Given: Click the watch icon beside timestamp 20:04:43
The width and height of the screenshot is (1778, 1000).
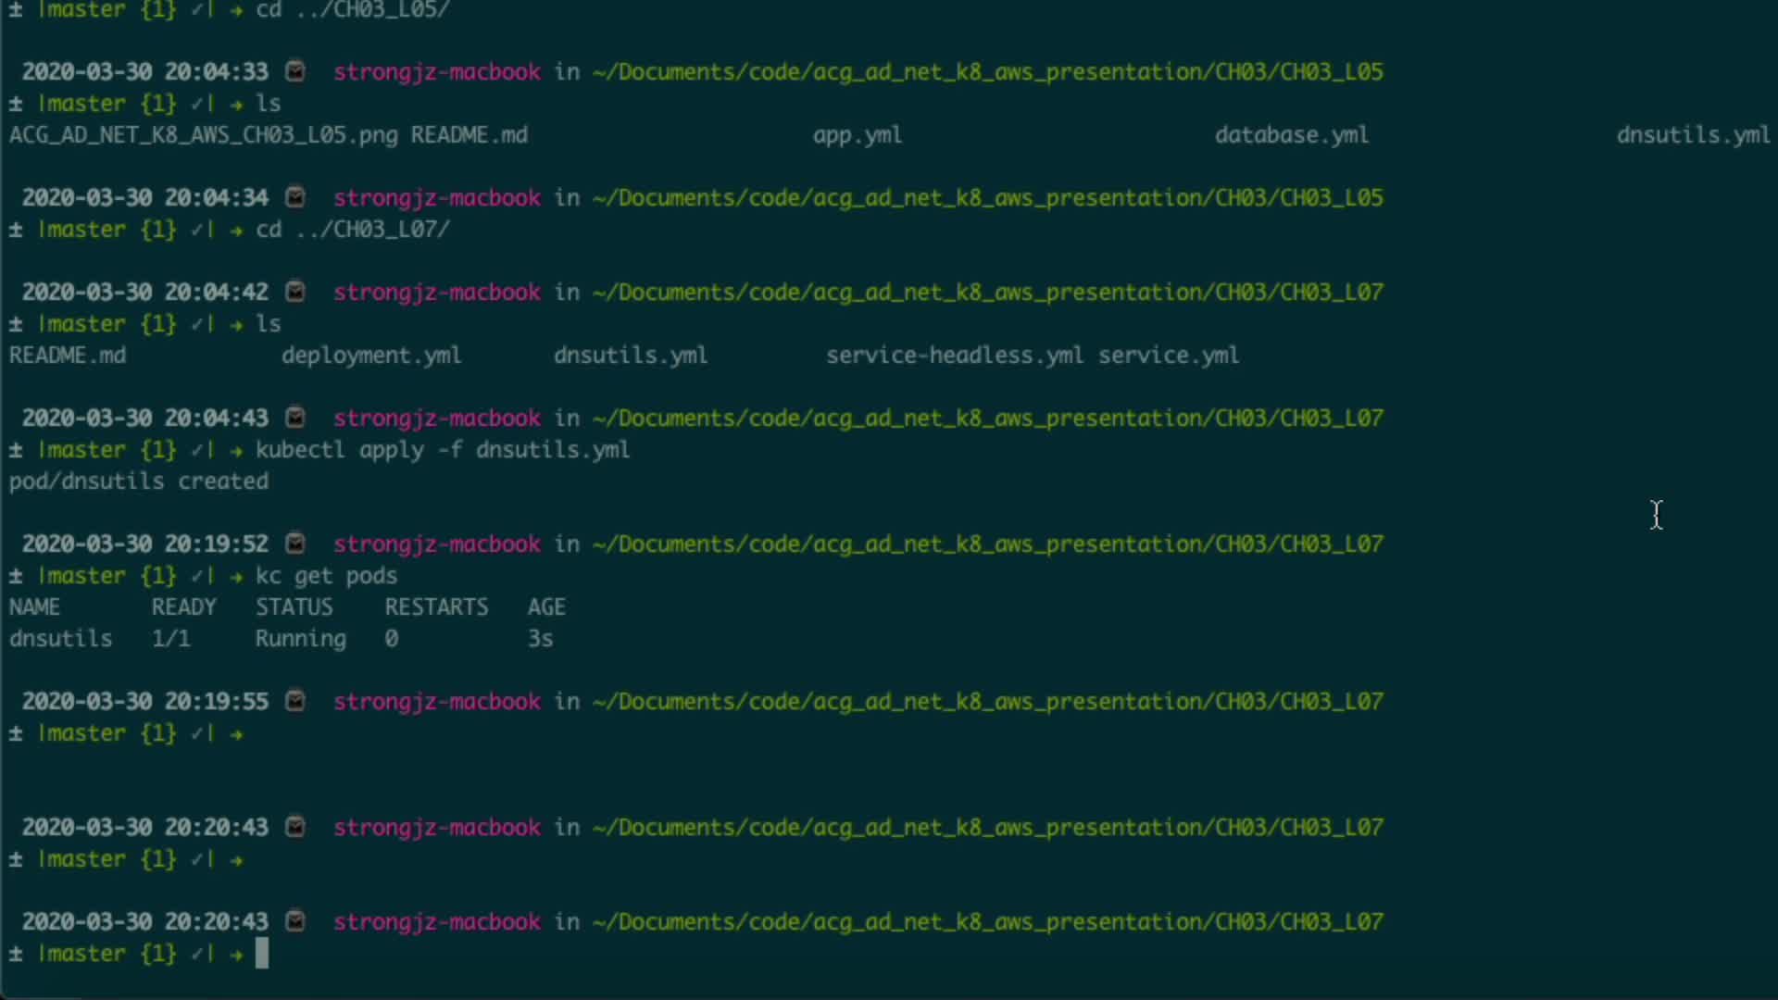Looking at the screenshot, I should (295, 418).
